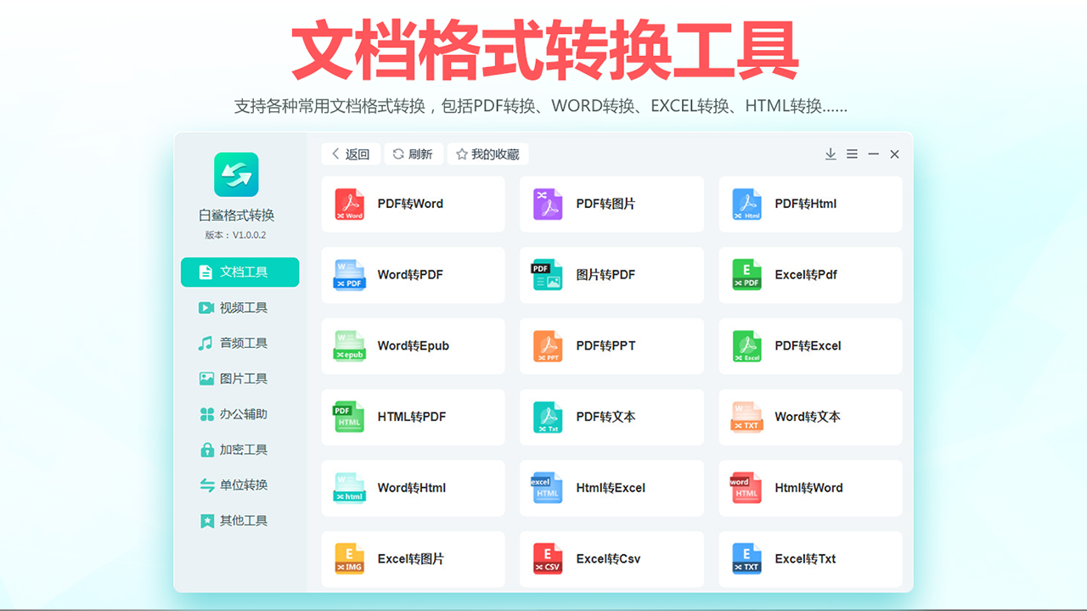
Task: Open the Excel转Pdf tool
Action: [x=810, y=276]
